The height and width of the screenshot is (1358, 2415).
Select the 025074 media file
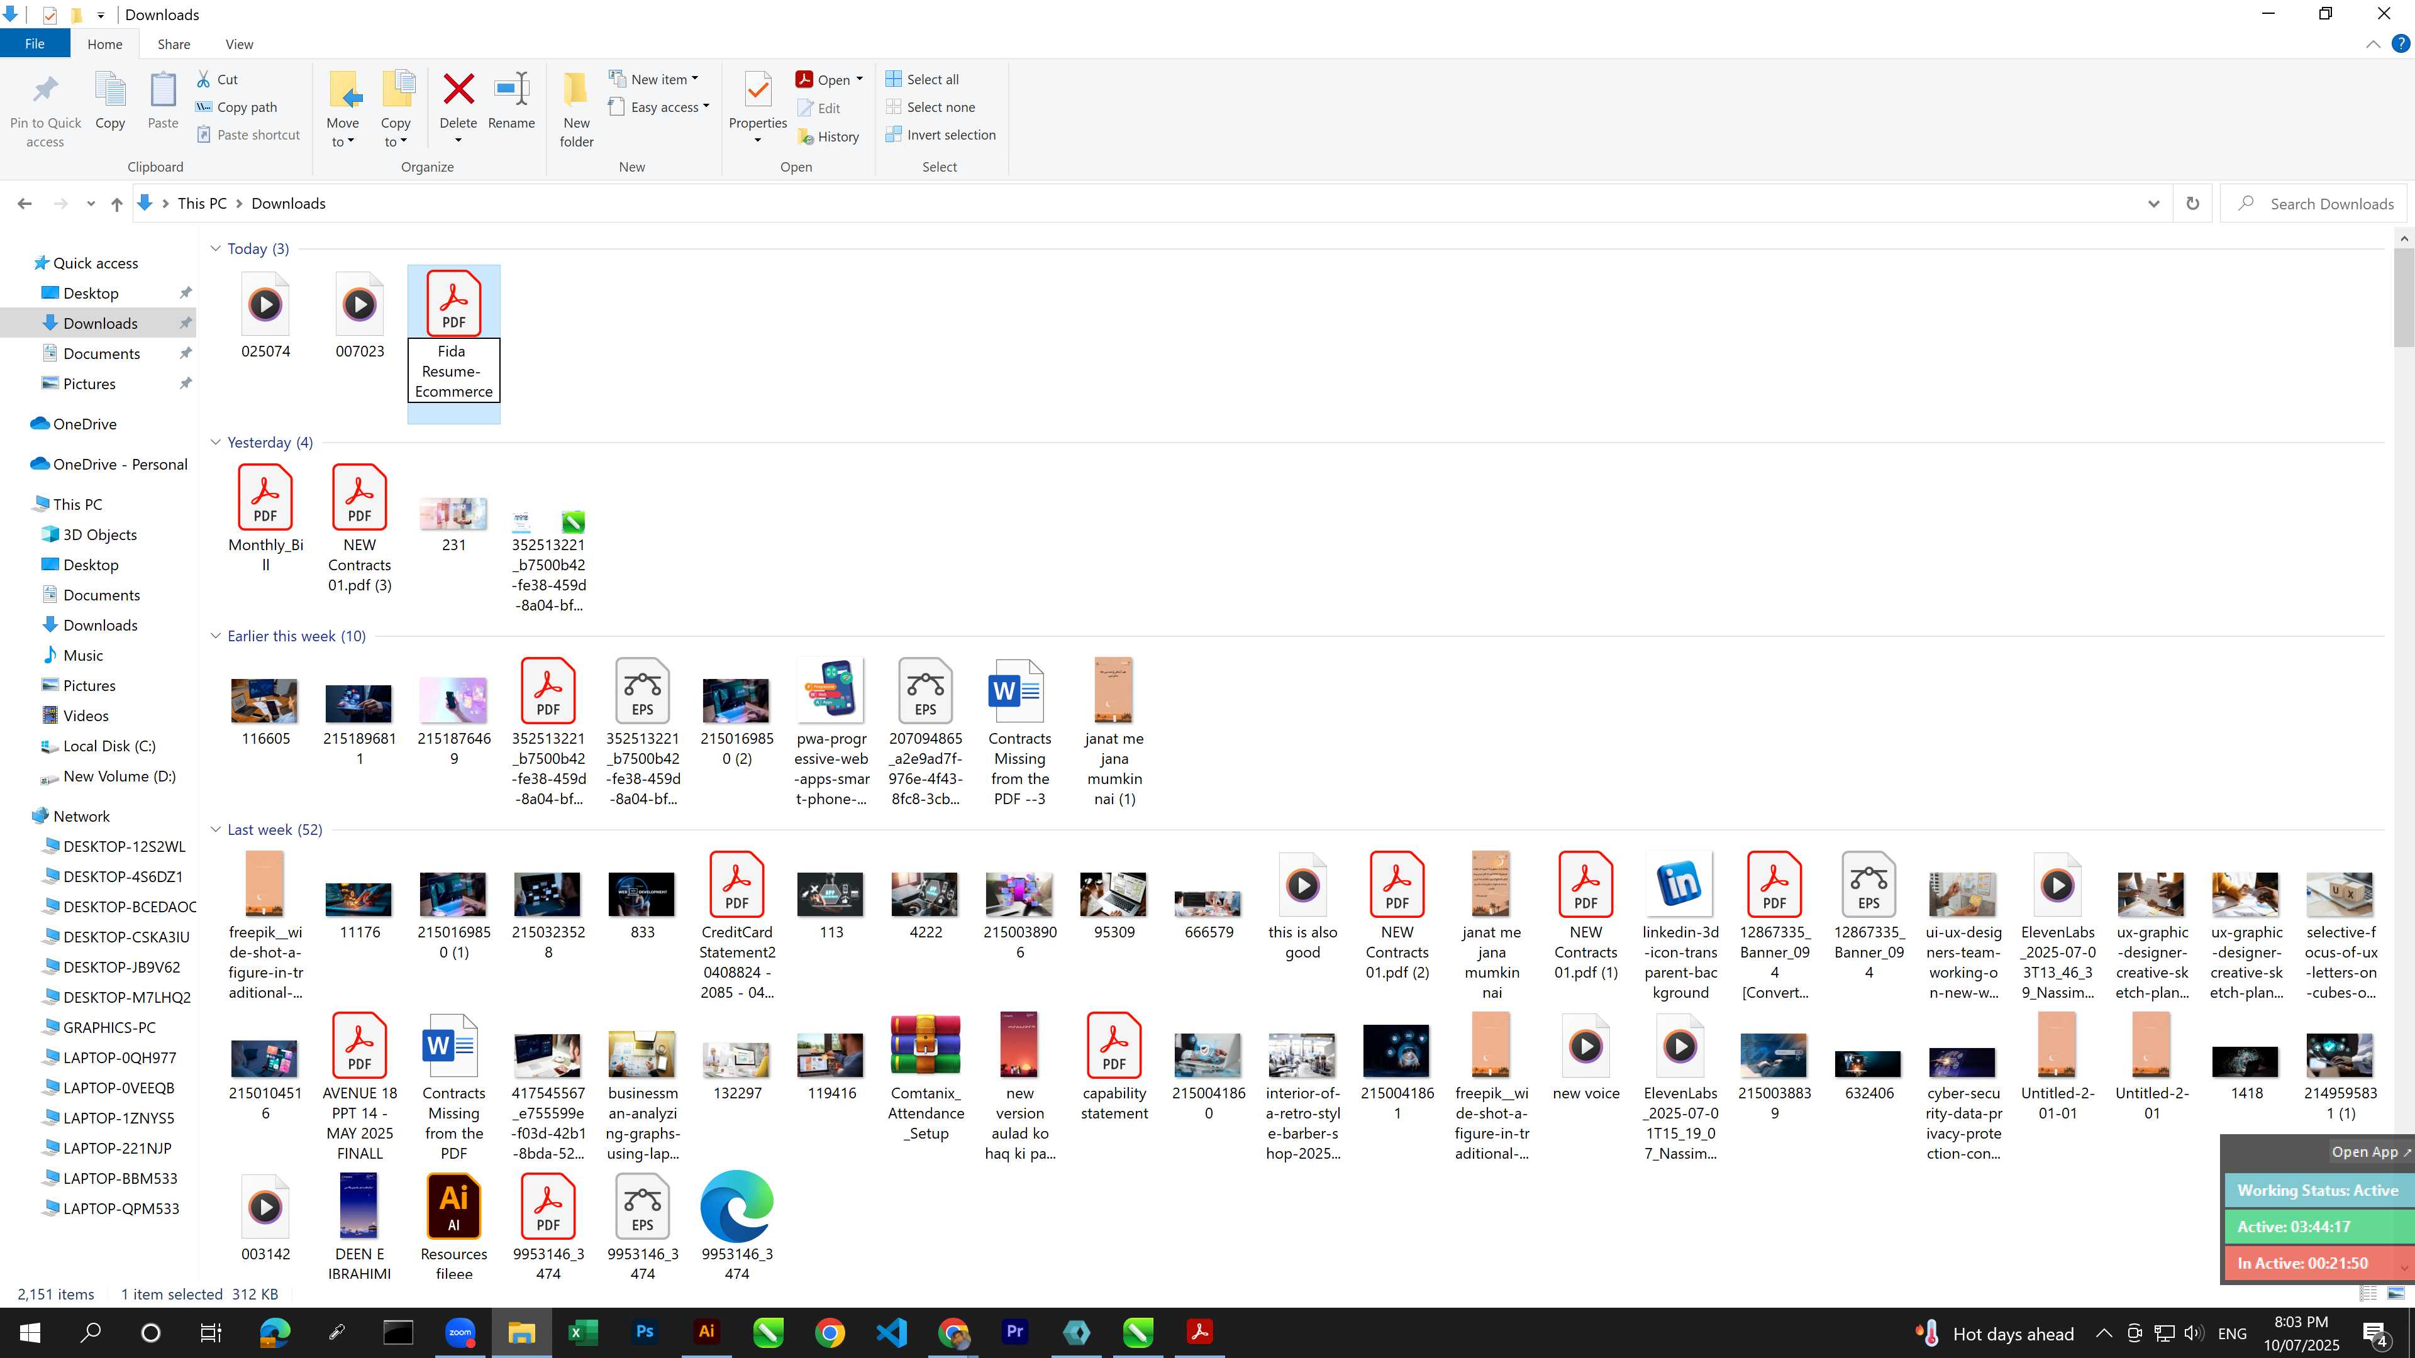tap(265, 316)
